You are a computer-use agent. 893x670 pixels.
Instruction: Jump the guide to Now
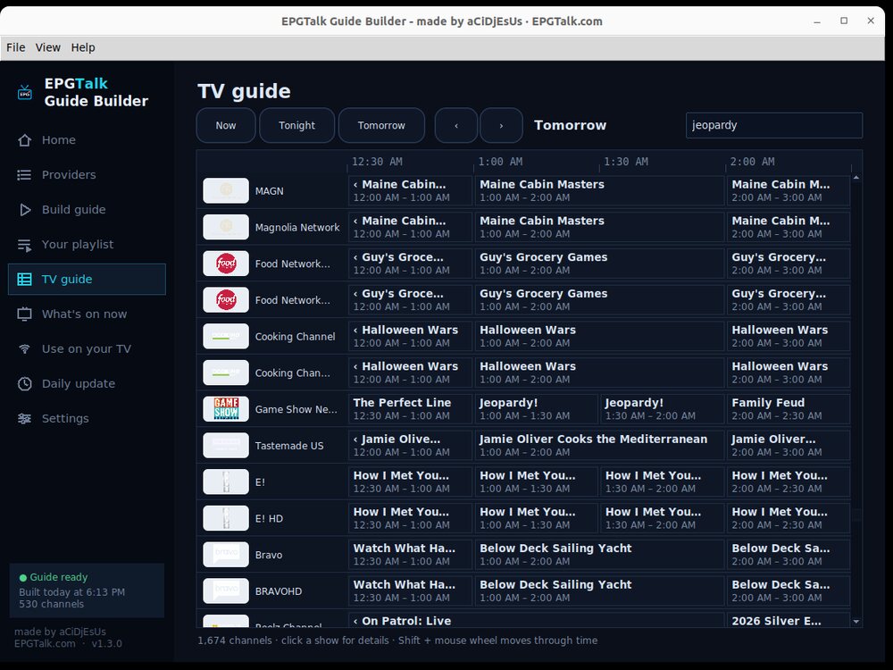pos(226,125)
